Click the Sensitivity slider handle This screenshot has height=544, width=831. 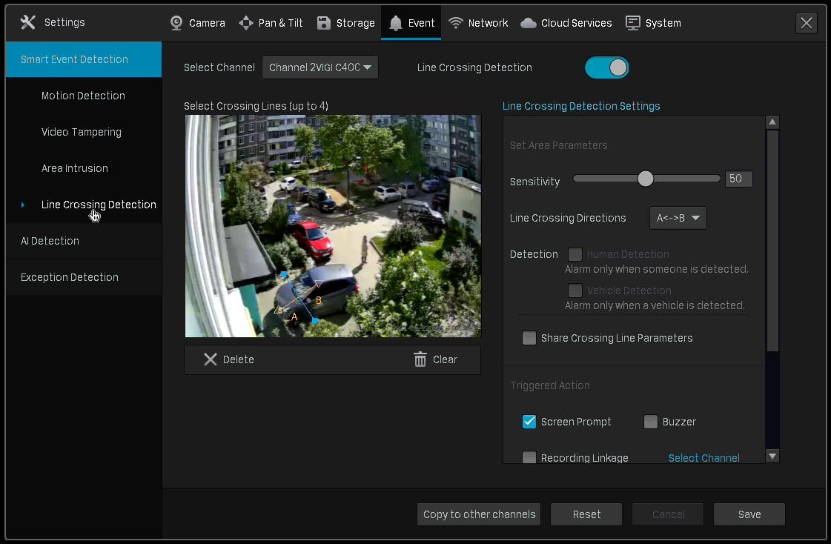[x=645, y=179]
